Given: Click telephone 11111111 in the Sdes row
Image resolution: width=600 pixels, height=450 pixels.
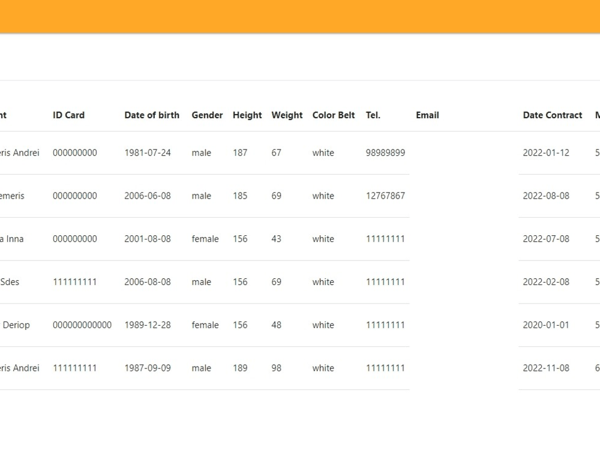Looking at the screenshot, I should point(385,282).
